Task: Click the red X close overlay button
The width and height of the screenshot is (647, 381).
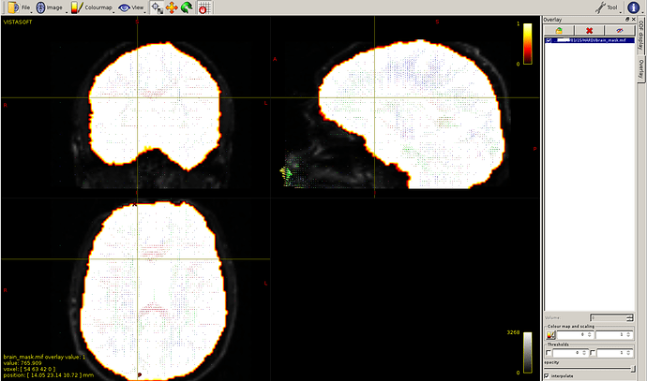Action: click(589, 31)
